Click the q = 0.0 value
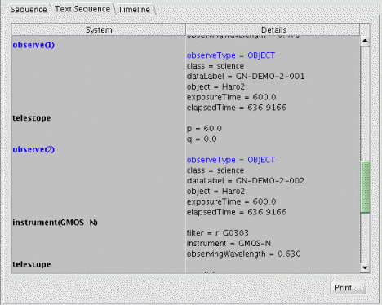 tap(202, 139)
